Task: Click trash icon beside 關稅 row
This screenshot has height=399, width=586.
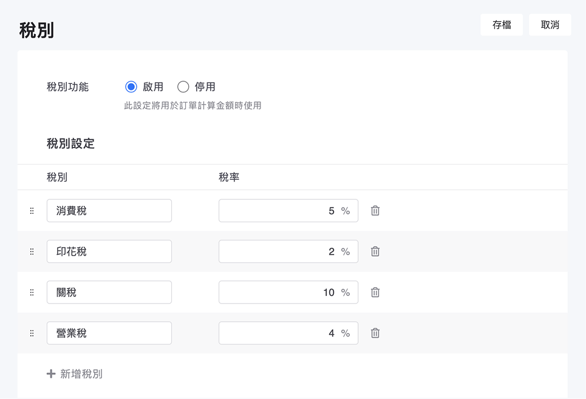Action: tap(375, 292)
